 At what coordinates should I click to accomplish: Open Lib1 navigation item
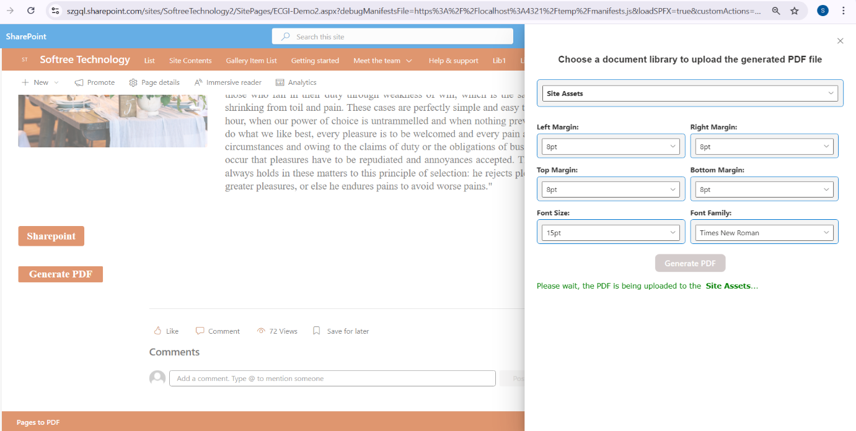[x=500, y=61]
